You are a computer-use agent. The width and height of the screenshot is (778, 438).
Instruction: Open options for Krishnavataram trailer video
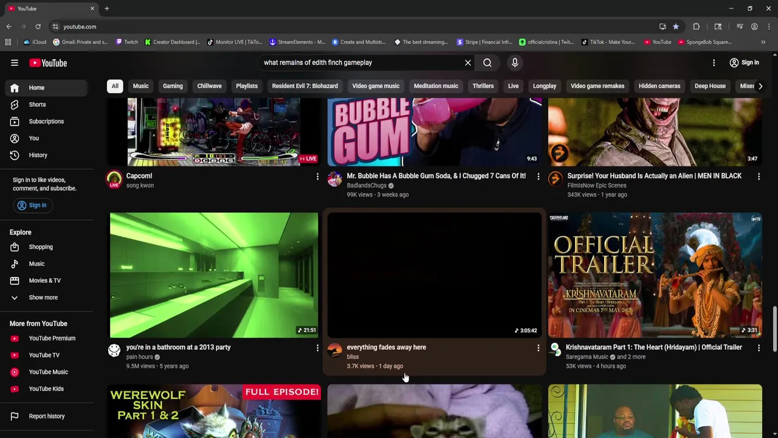759,348
